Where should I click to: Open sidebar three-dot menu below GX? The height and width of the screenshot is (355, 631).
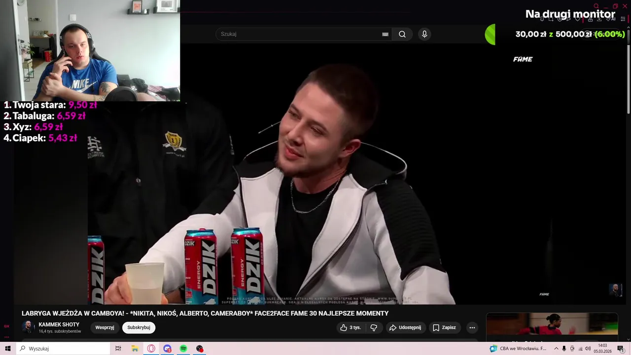coord(6,337)
